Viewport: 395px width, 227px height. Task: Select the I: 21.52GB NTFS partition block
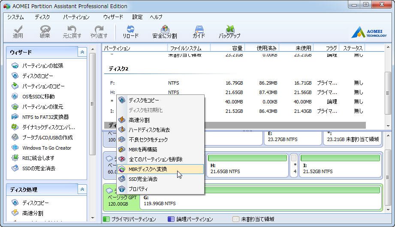tap(341, 165)
